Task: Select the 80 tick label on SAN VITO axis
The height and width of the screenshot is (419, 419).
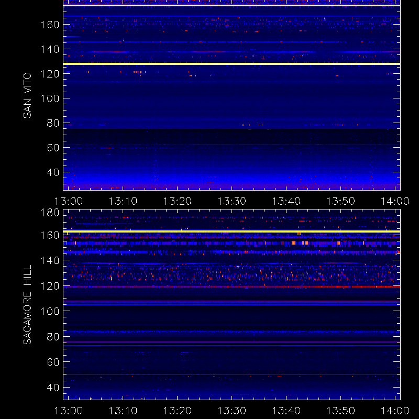Action: (x=53, y=123)
